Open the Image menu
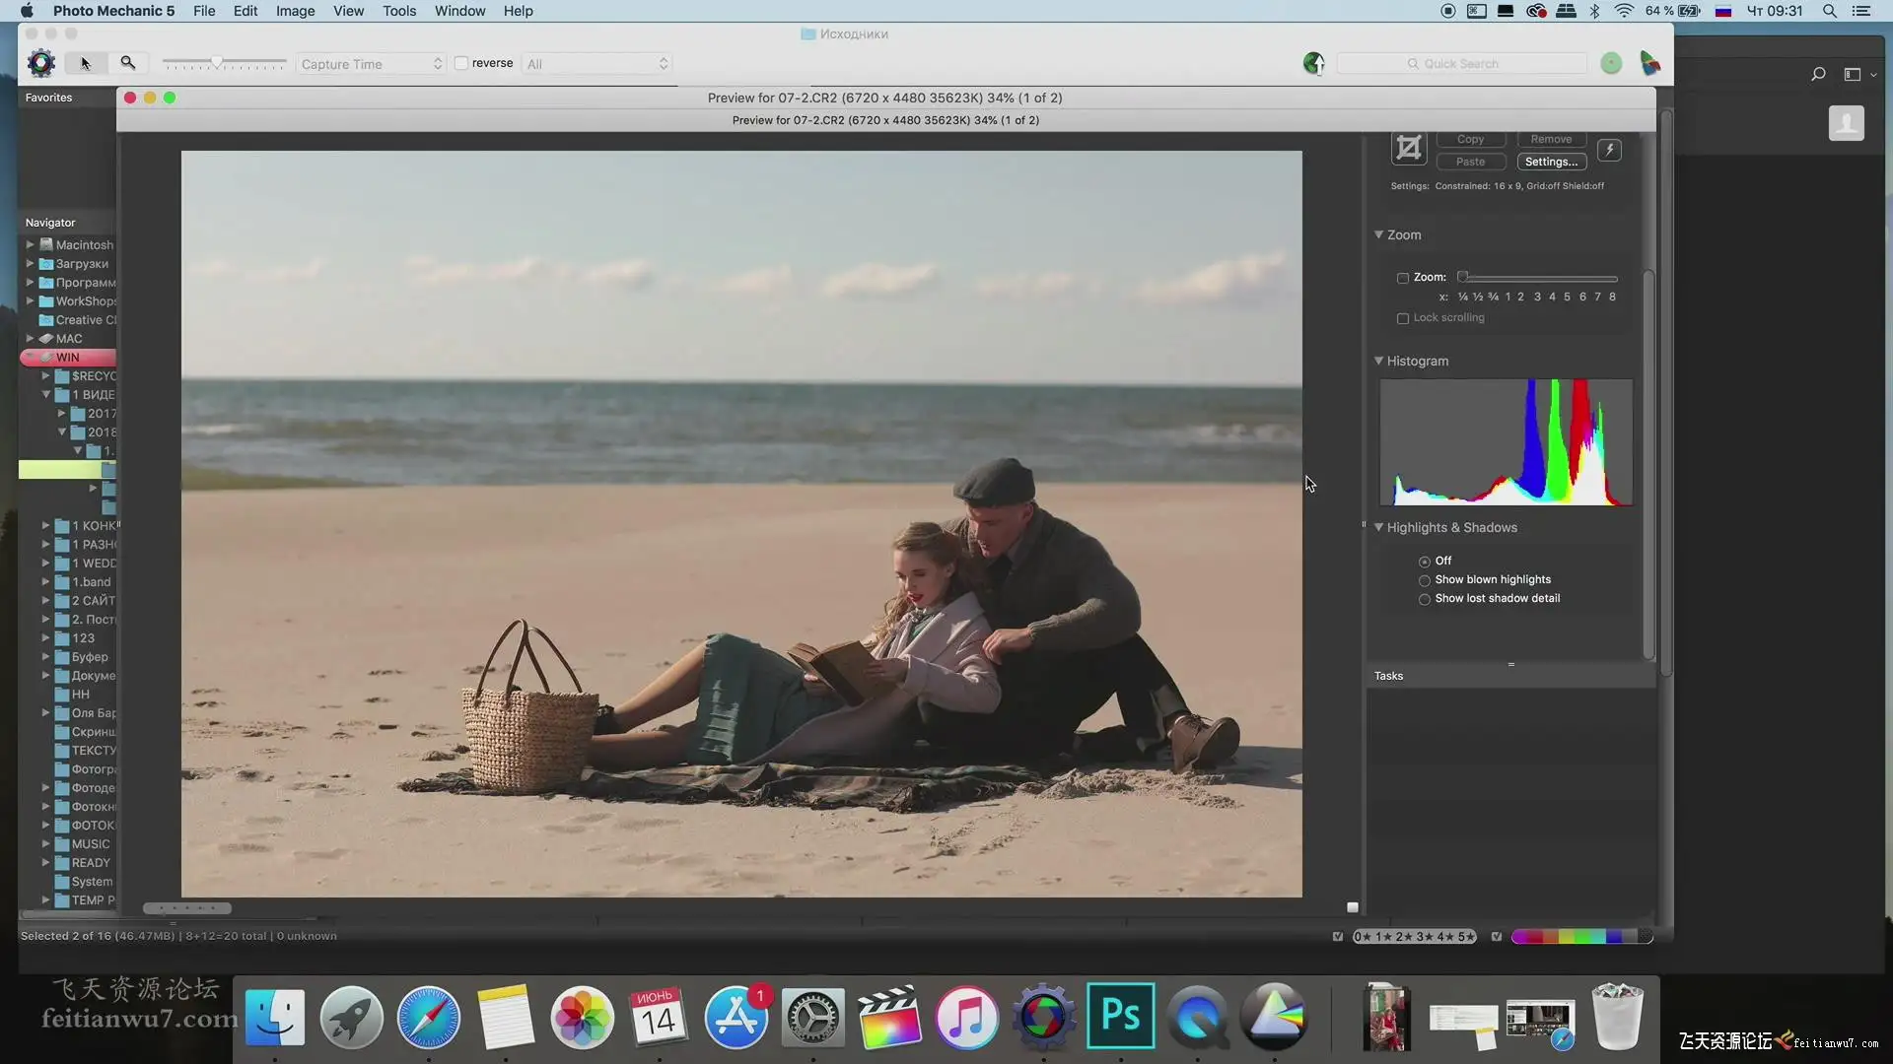1893x1064 pixels. (x=295, y=11)
